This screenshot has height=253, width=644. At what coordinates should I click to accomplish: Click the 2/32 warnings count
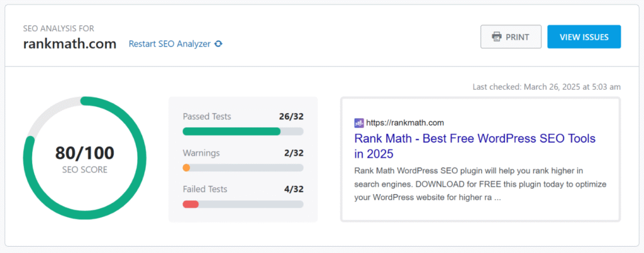294,153
